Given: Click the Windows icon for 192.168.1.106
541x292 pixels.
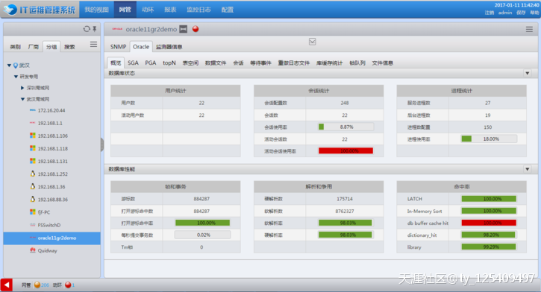Looking at the screenshot, I should point(32,136).
